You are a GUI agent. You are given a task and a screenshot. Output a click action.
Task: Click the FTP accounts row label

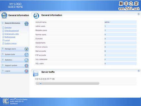coord(41,55)
